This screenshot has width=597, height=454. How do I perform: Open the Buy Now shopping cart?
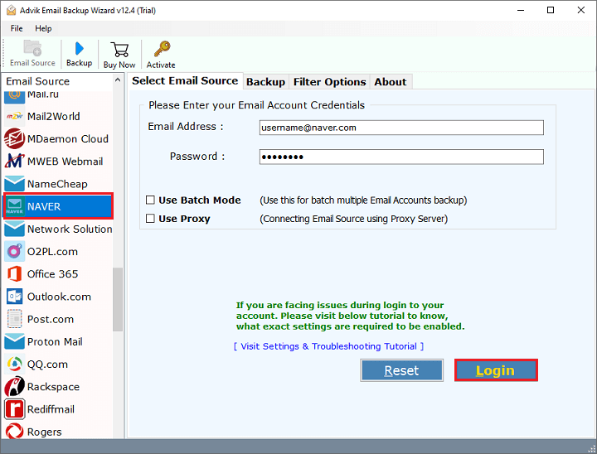coord(119,50)
